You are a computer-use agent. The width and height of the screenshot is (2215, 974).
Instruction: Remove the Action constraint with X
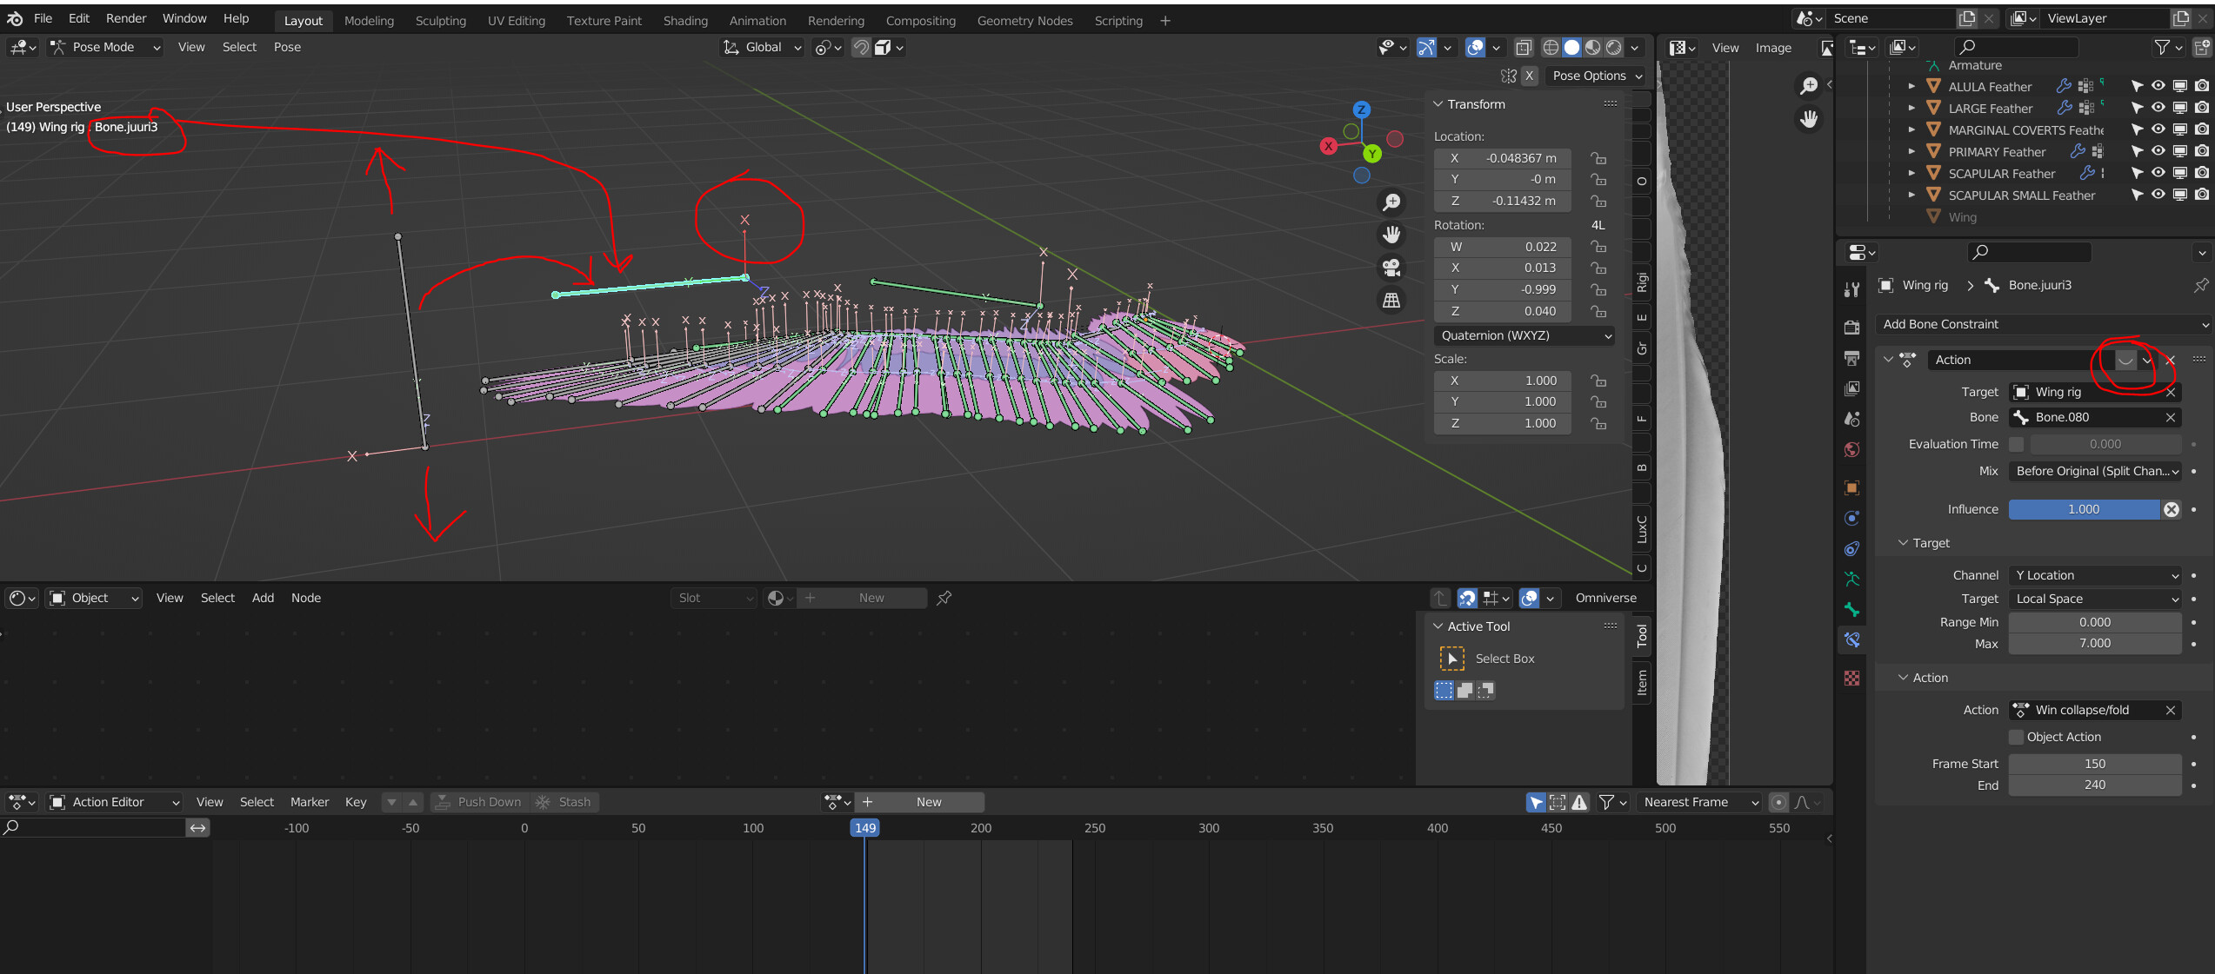tap(2171, 360)
